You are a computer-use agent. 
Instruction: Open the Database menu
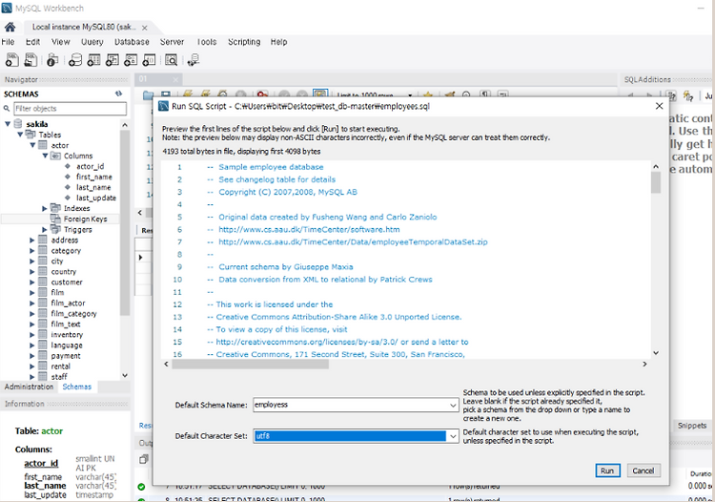[x=132, y=42]
